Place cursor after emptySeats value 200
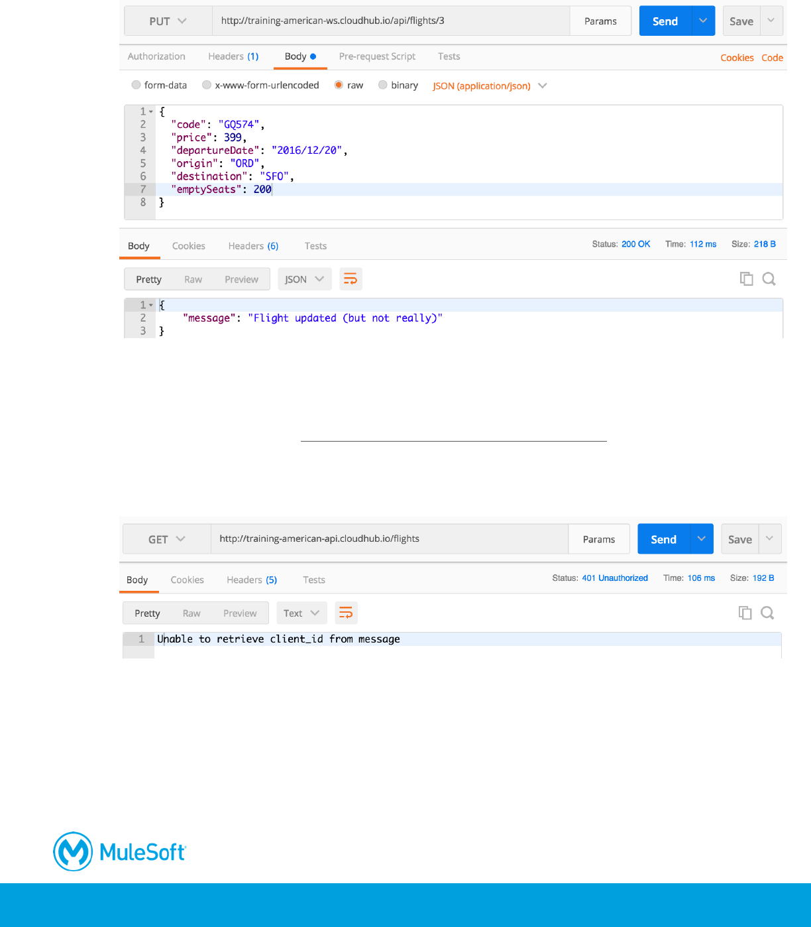Image resolution: width=811 pixels, height=927 pixels. pyautogui.click(x=272, y=189)
